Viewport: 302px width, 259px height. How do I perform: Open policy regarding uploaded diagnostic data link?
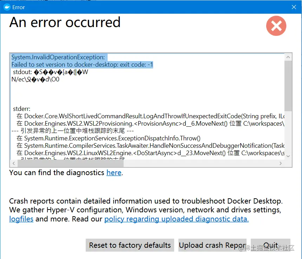176,219
